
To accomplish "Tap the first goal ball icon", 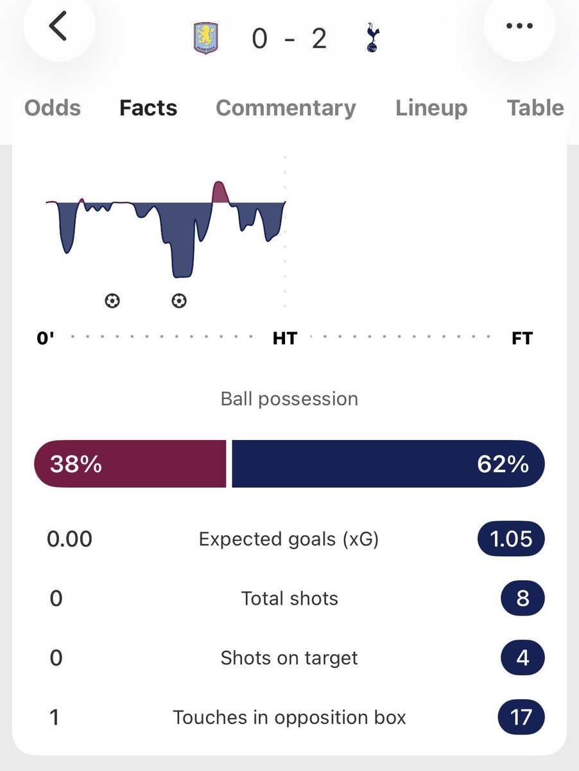I will click(x=112, y=300).
